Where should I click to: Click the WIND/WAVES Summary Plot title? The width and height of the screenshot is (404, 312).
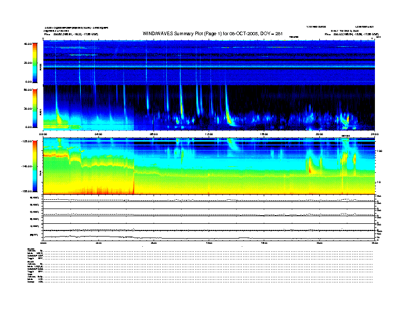(213, 34)
